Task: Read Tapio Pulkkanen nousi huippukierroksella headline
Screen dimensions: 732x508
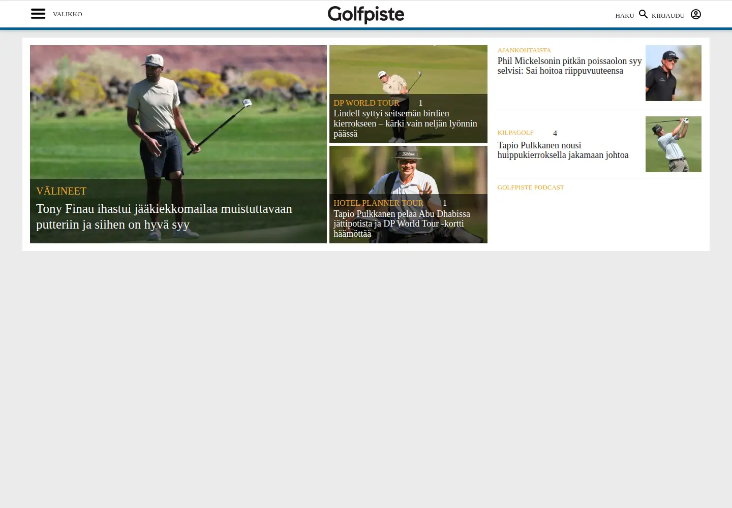Action: (563, 150)
